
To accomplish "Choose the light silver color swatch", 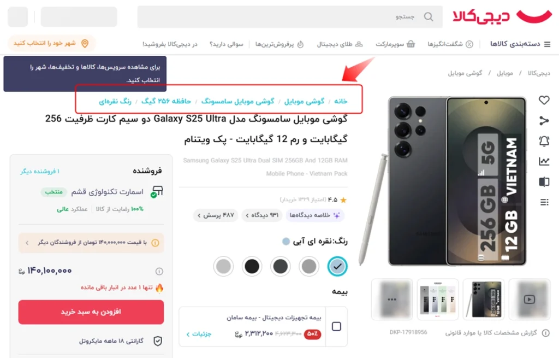I will 223,266.
